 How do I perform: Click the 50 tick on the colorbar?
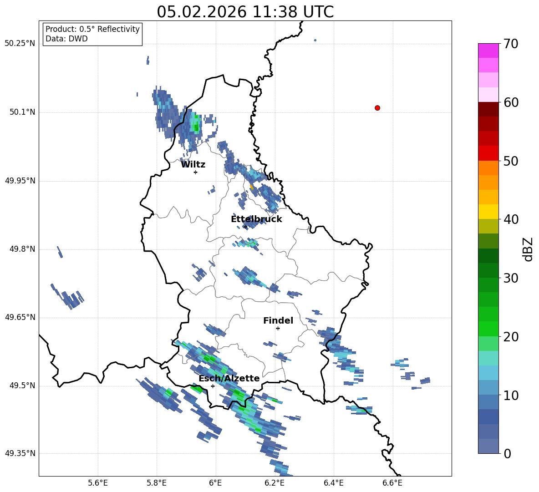point(510,161)
